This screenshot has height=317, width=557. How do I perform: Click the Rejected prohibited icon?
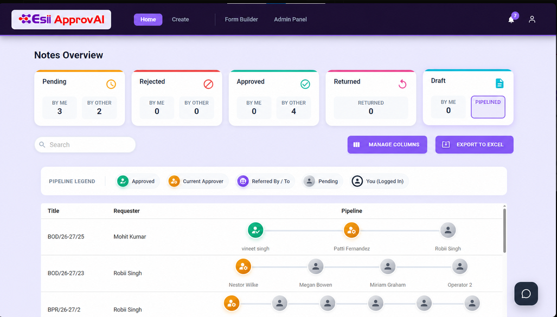pyautogui.click(x=208, y=84)
